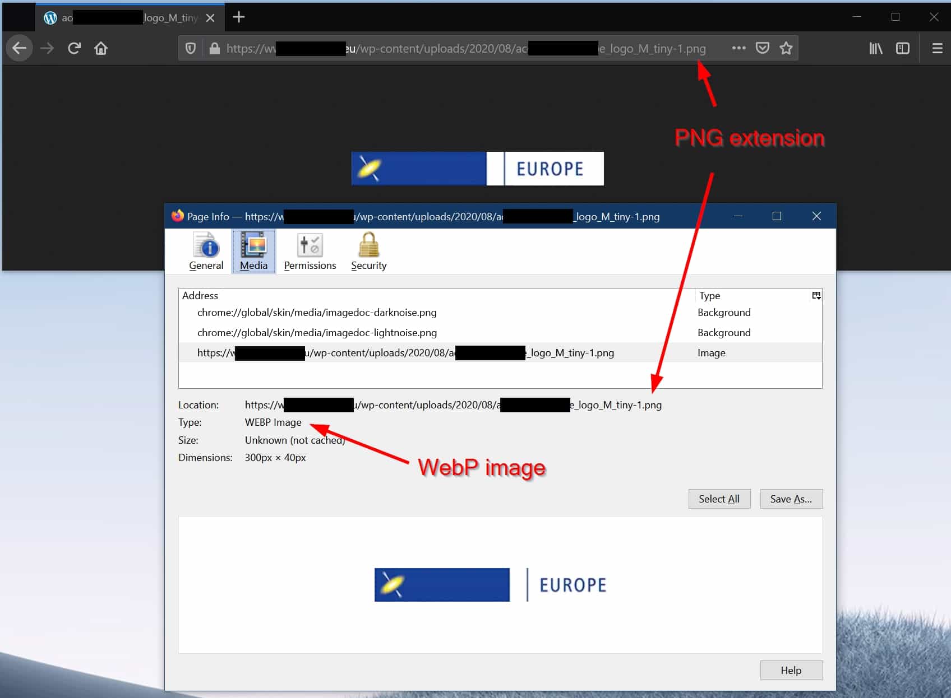Bookmark this page with the star

pyautogui.click(x=786, y=48)
